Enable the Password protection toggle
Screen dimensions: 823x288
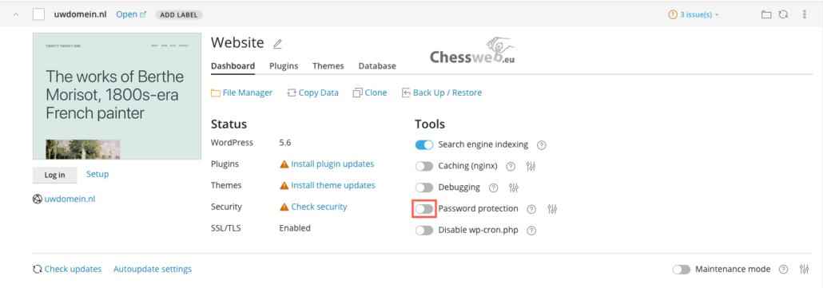click(424, 209)
